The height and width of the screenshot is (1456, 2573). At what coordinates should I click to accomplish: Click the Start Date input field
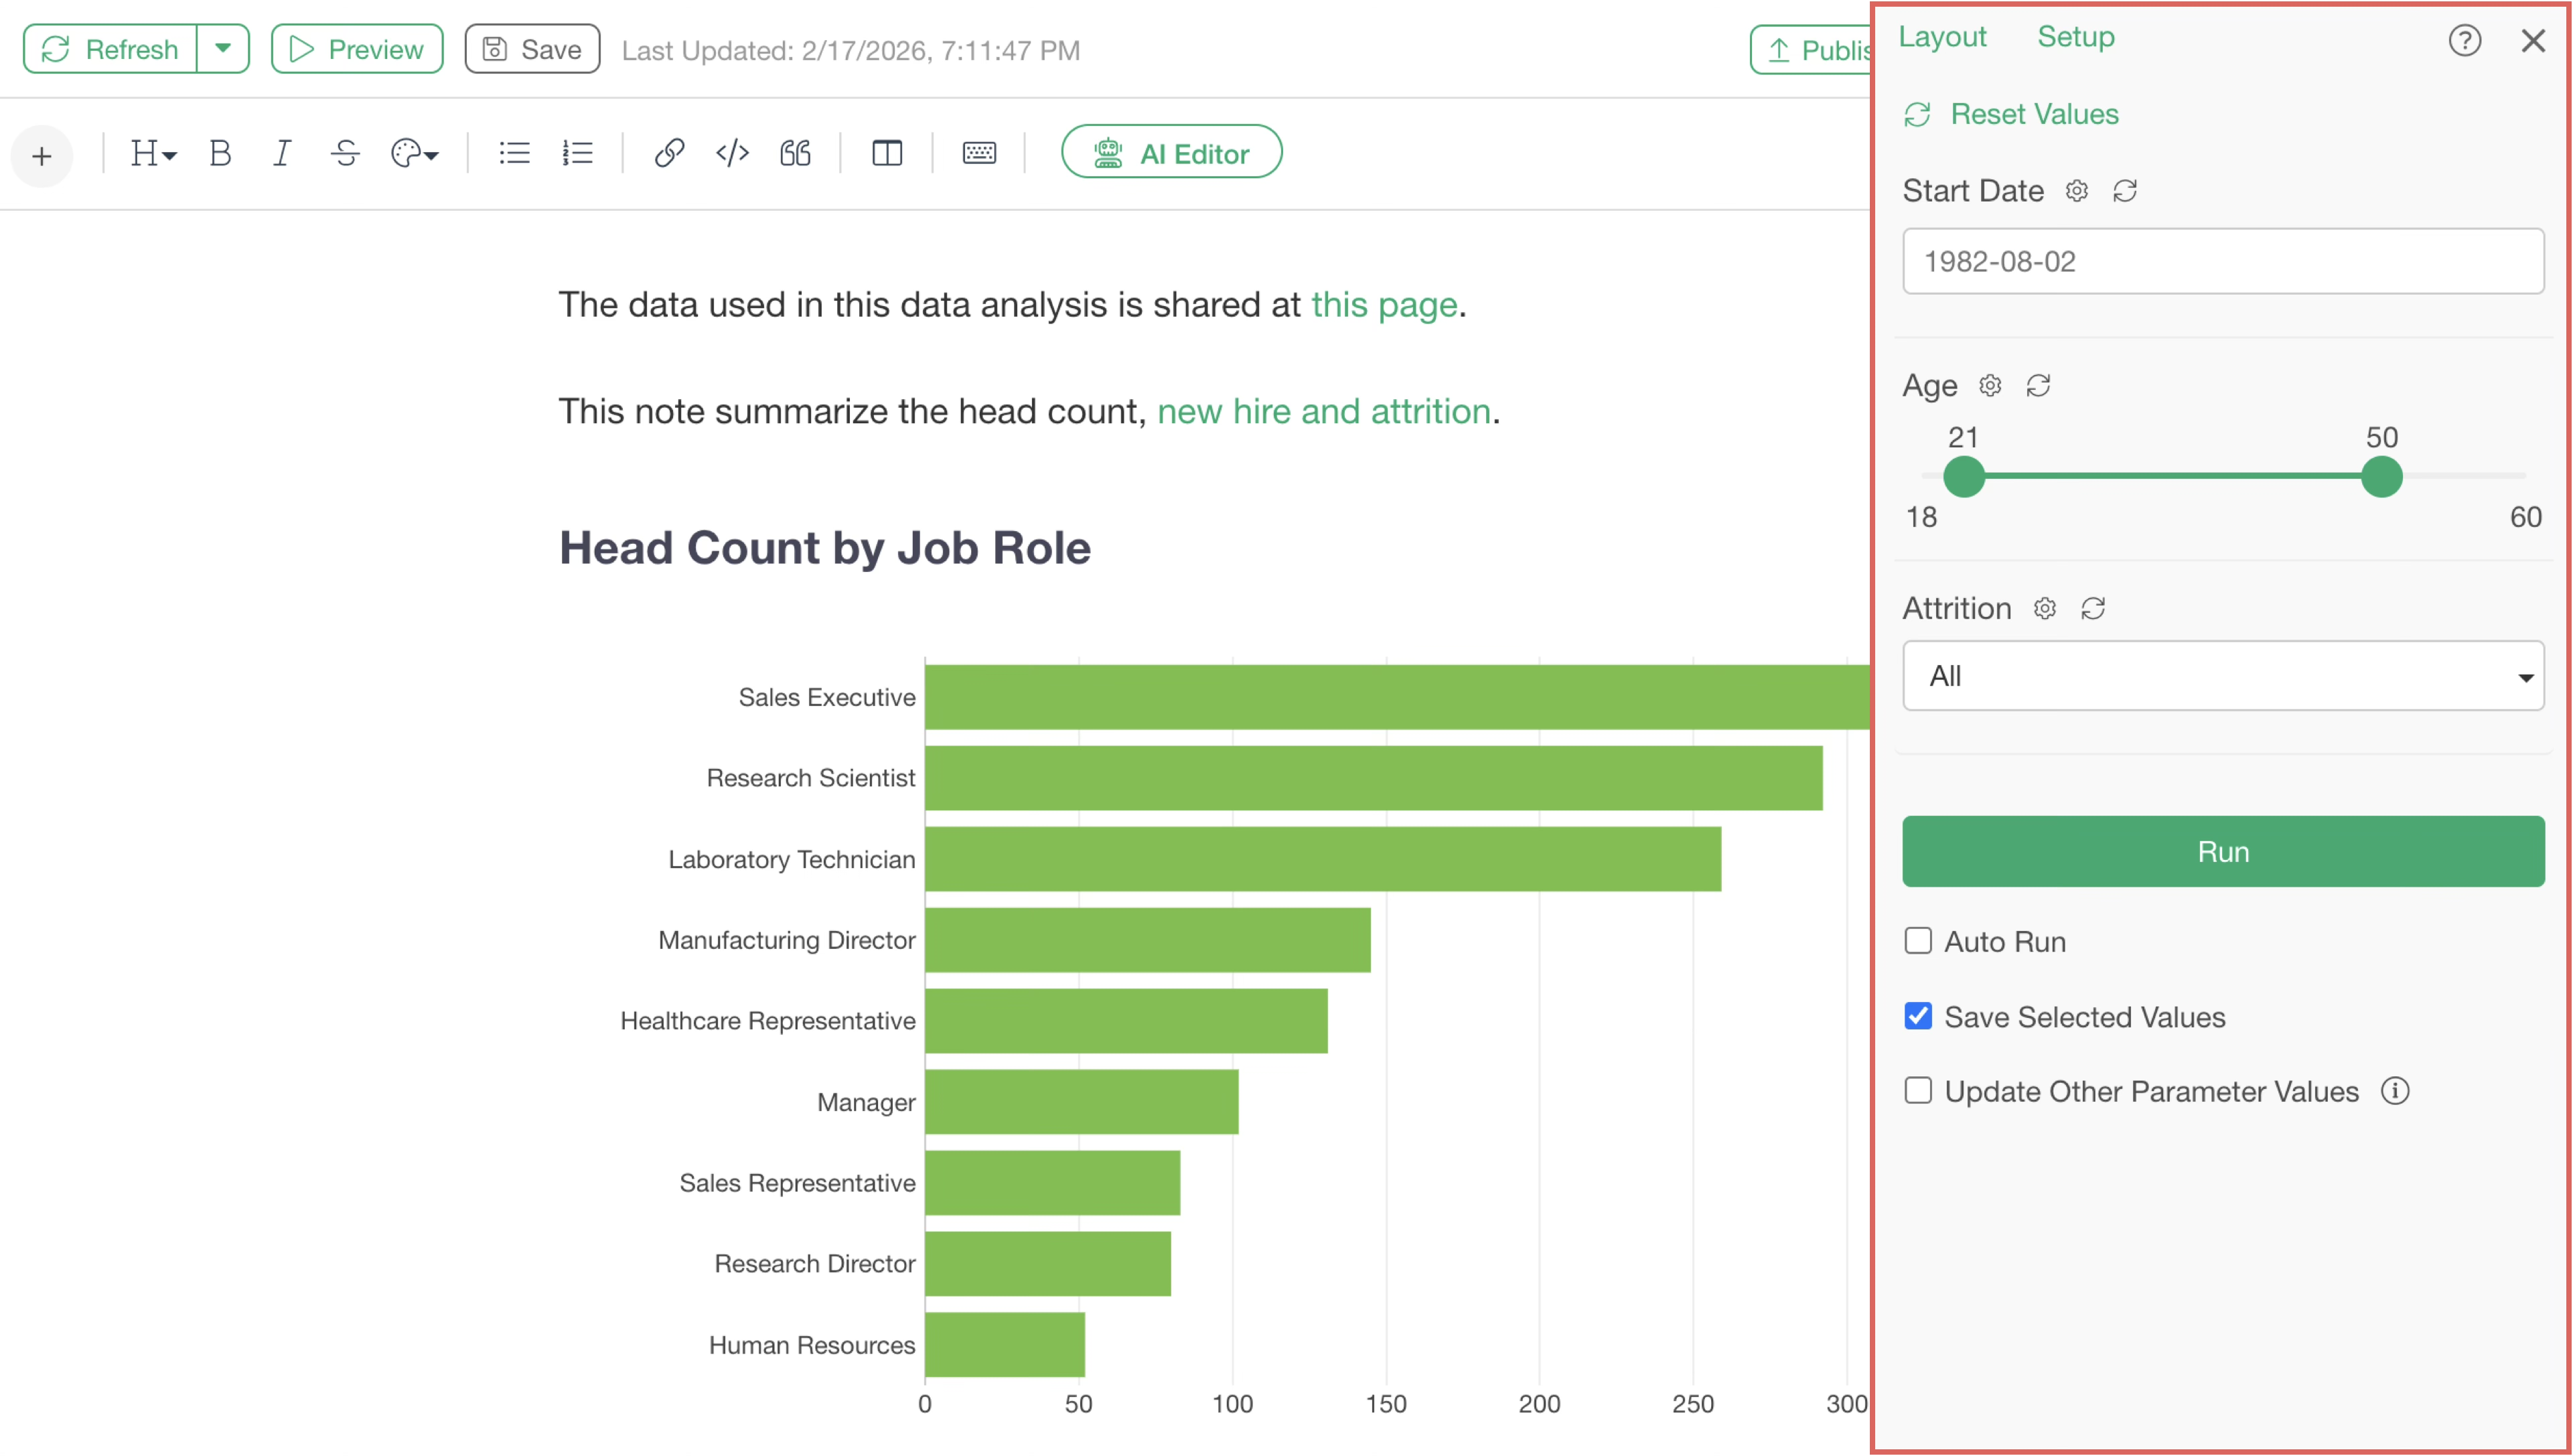pos(2222,261)
